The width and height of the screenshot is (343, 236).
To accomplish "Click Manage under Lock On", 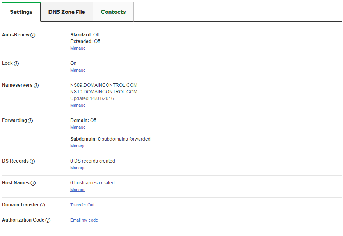I will [x=78, y=70].
